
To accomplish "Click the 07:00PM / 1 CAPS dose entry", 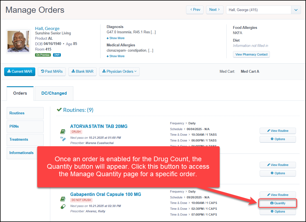I will [x=204, y=215].
